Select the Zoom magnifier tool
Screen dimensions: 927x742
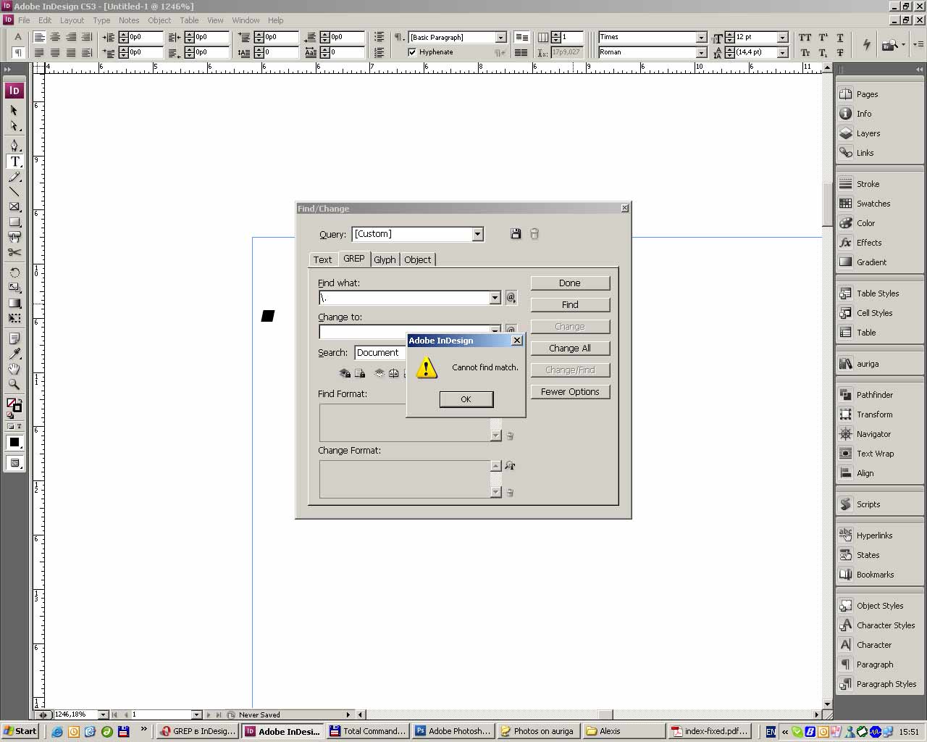(x=14, y=384)
